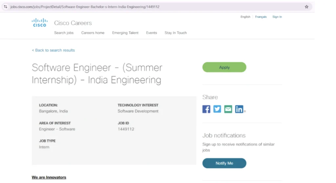Share the job by email icon
This screenshot has width=336, height=183.
228,109
